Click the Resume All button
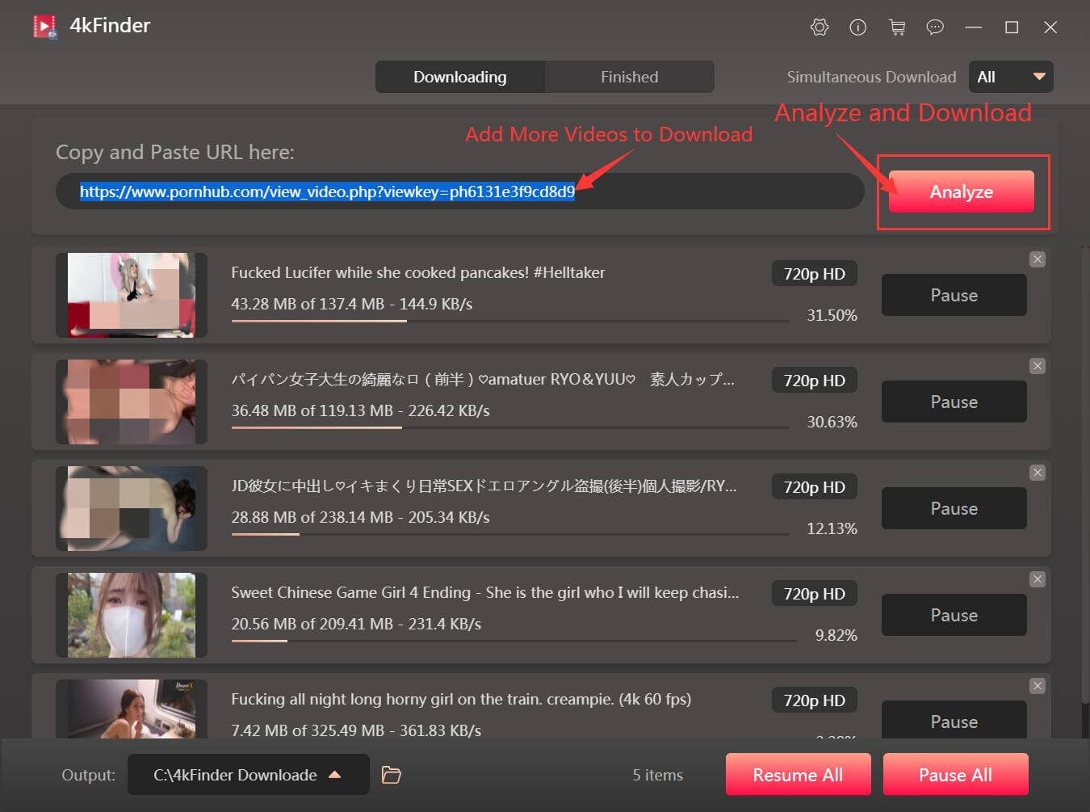Image resolution: width=1090 pixels, height=812 pixels. (799, 775)
